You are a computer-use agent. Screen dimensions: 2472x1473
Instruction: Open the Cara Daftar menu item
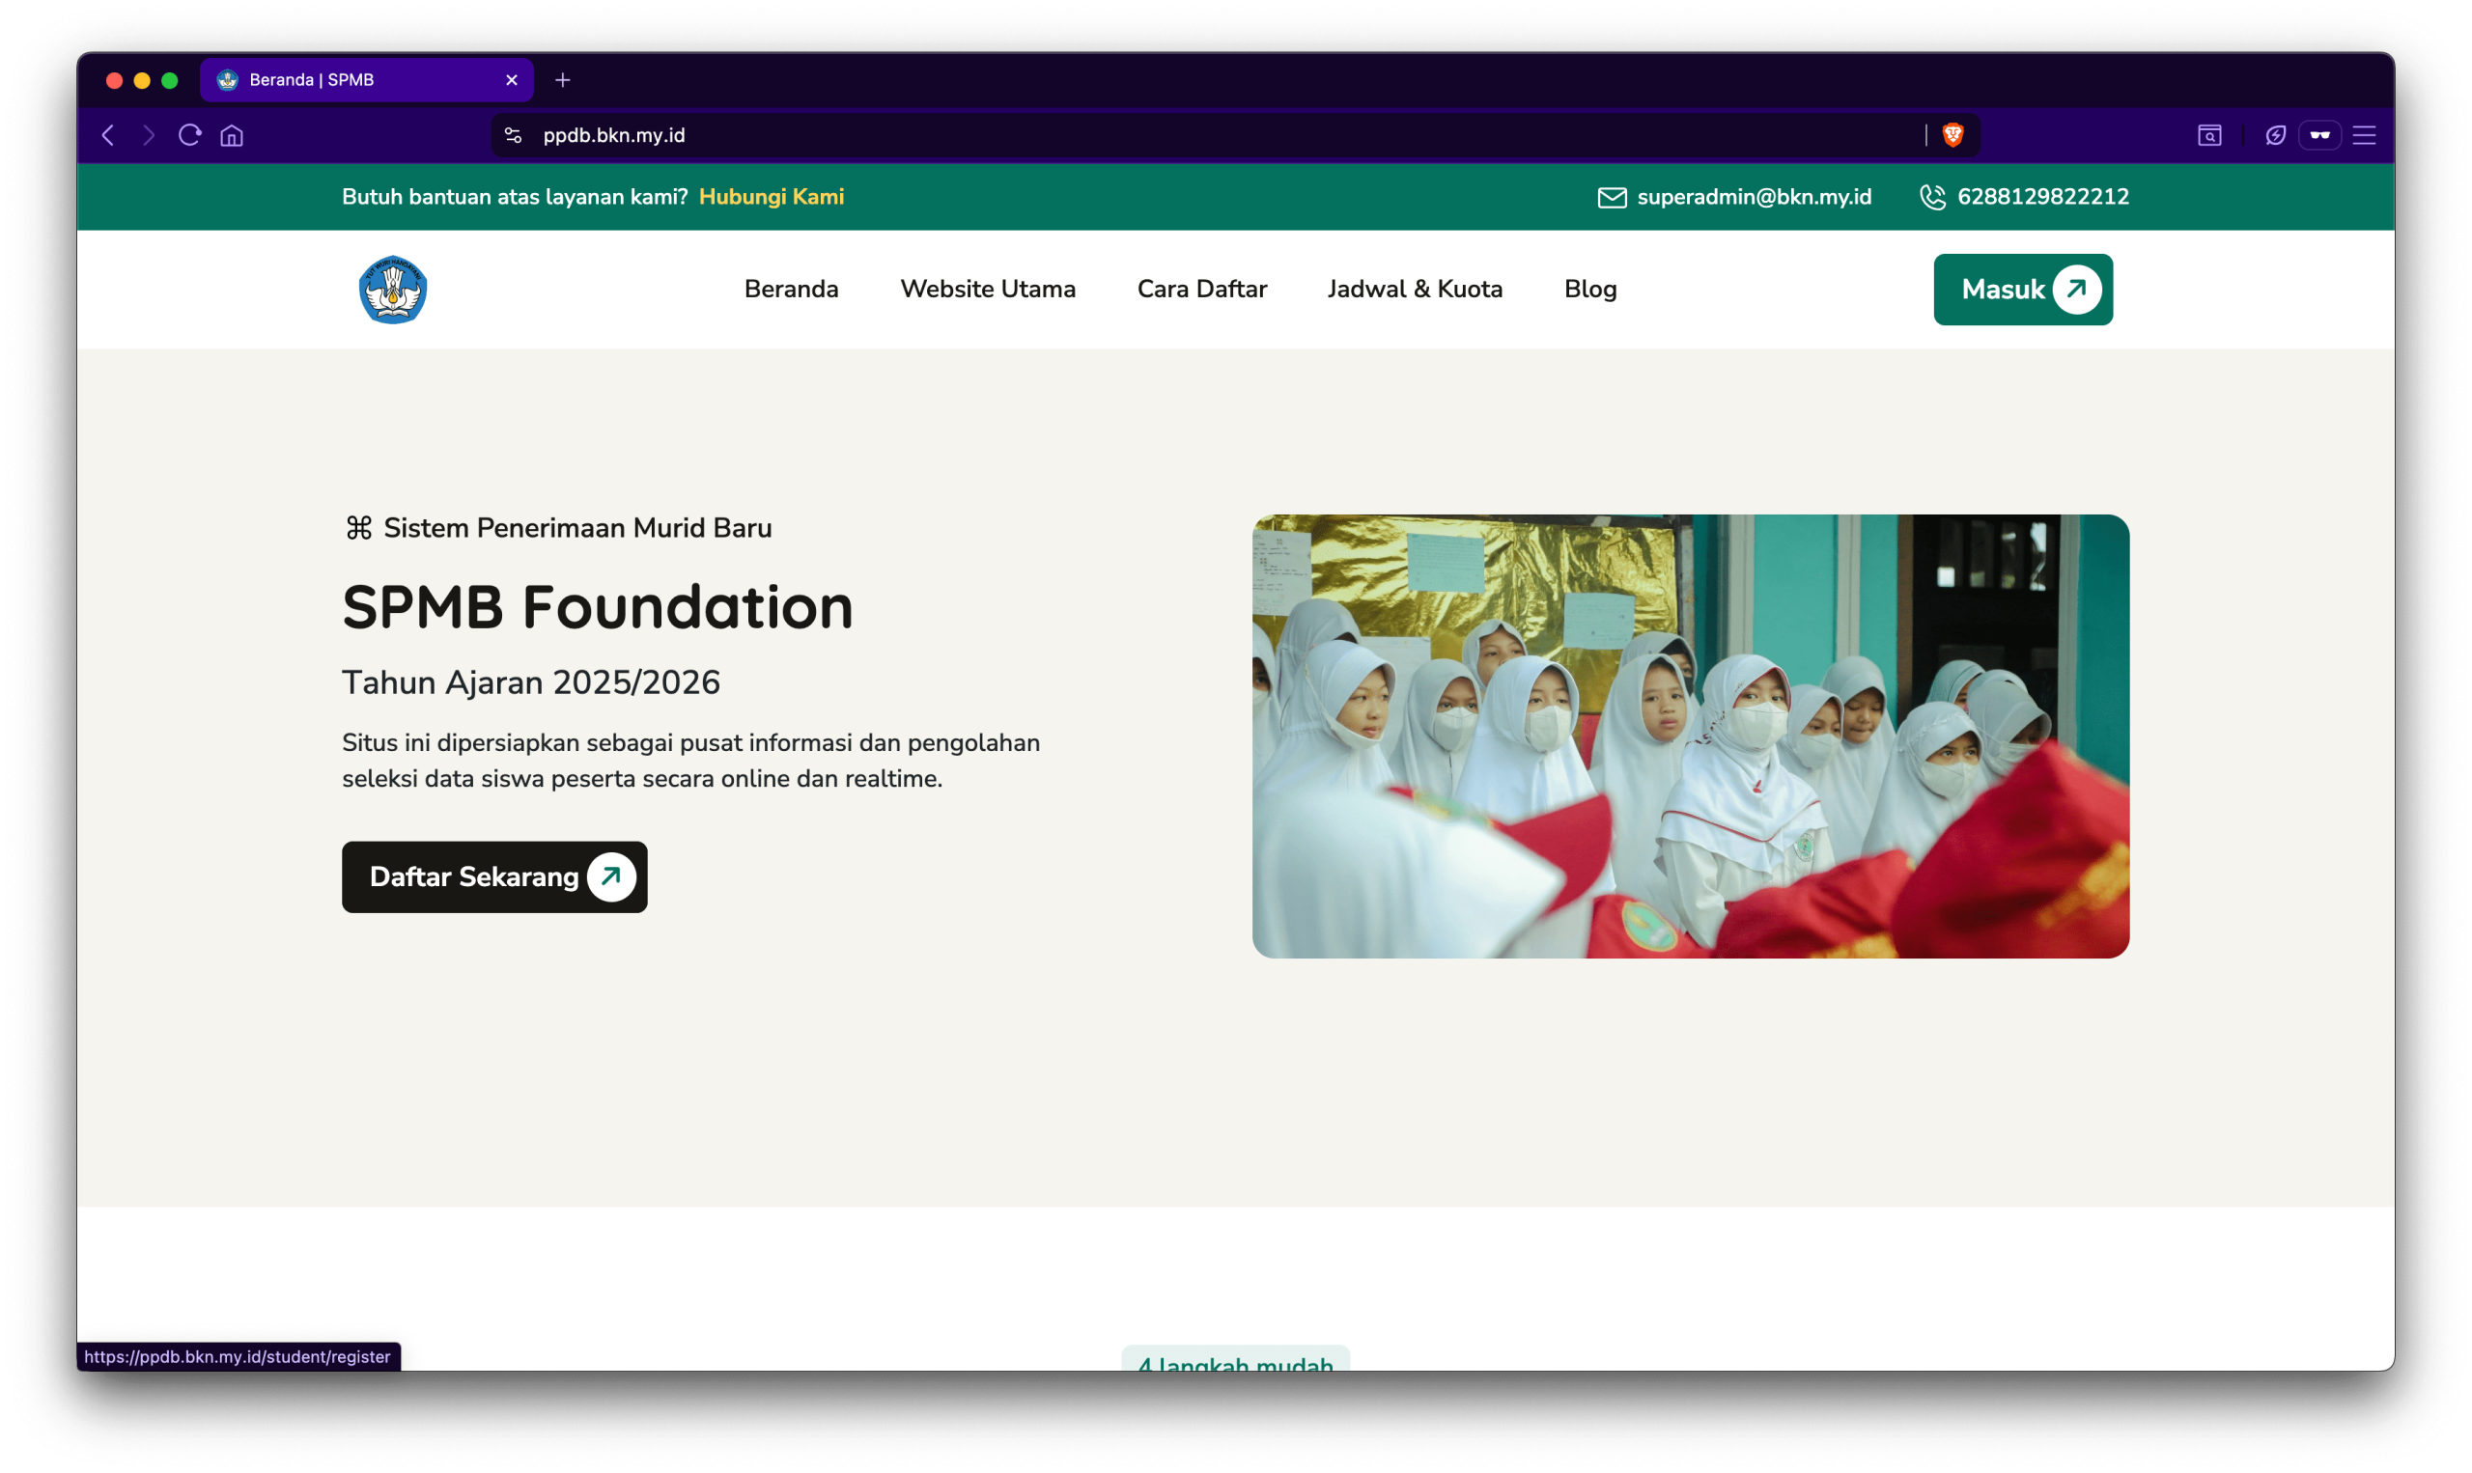click(1201, 289)
